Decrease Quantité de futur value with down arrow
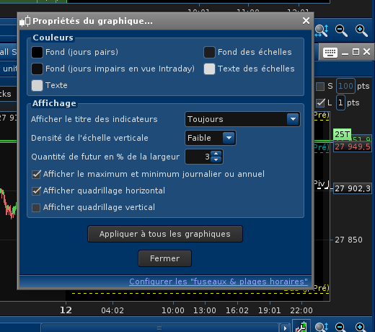The image size is (375, 332). tap(216, 160)
